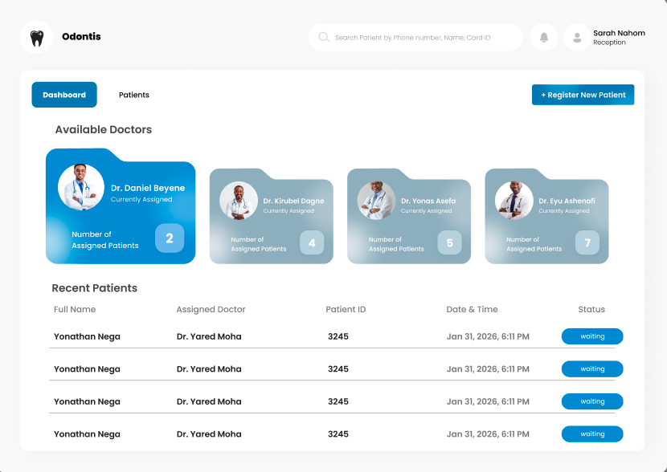Click the Odontis brand name

pyautogui.click(x=81, y=37)
